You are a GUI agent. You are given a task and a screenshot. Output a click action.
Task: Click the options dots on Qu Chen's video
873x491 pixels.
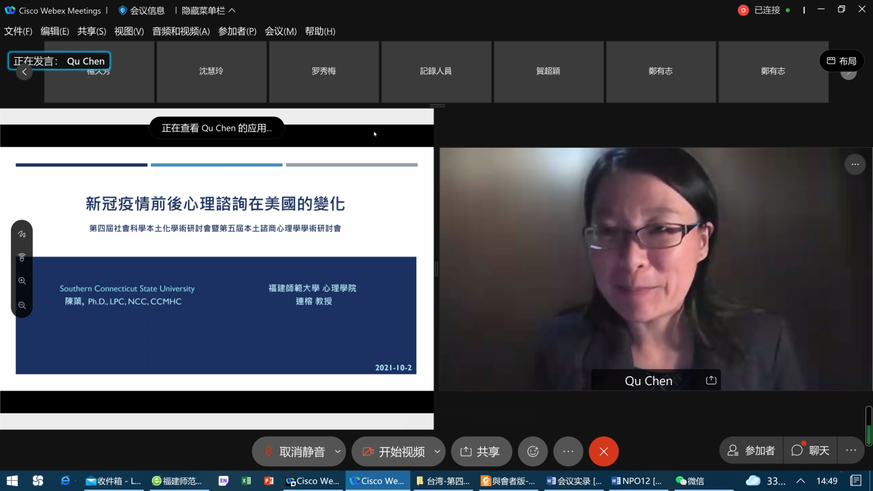point(854,164)
